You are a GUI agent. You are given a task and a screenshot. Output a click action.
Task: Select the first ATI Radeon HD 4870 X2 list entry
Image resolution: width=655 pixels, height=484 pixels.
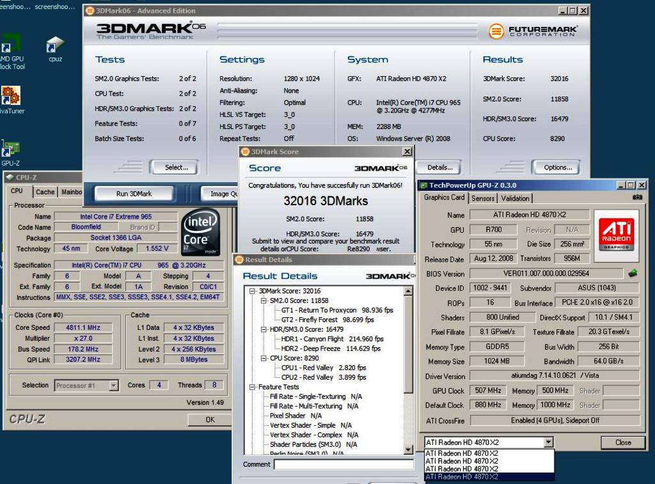(489, 453)
